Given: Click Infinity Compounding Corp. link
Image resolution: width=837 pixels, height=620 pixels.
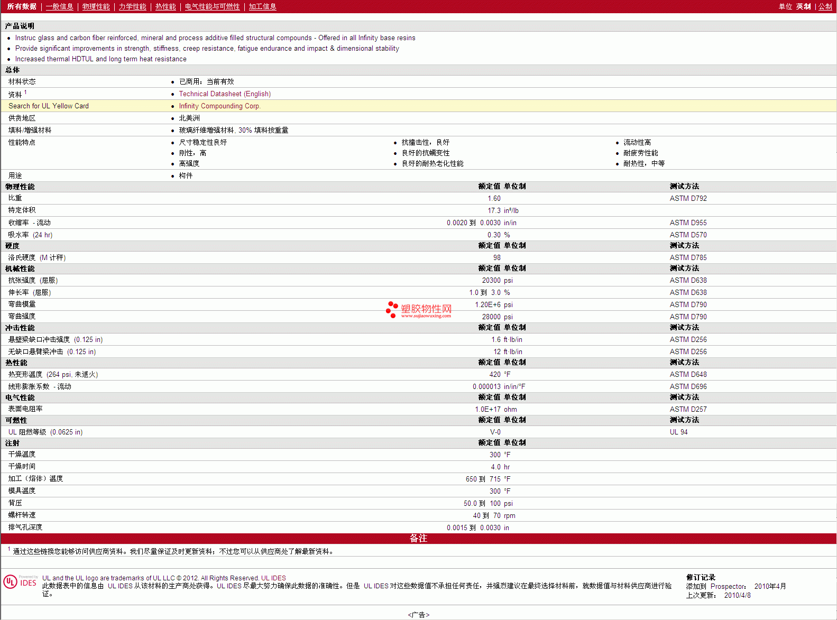Looking at the screenshot, I should 219,106.
